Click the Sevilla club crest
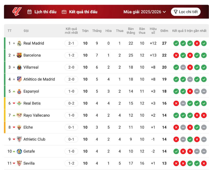This screenshot has height=170, width=209. (19, 163)
